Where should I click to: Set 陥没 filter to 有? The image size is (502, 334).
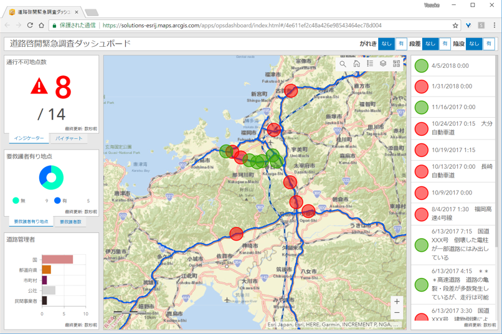(x=488, y=44)
